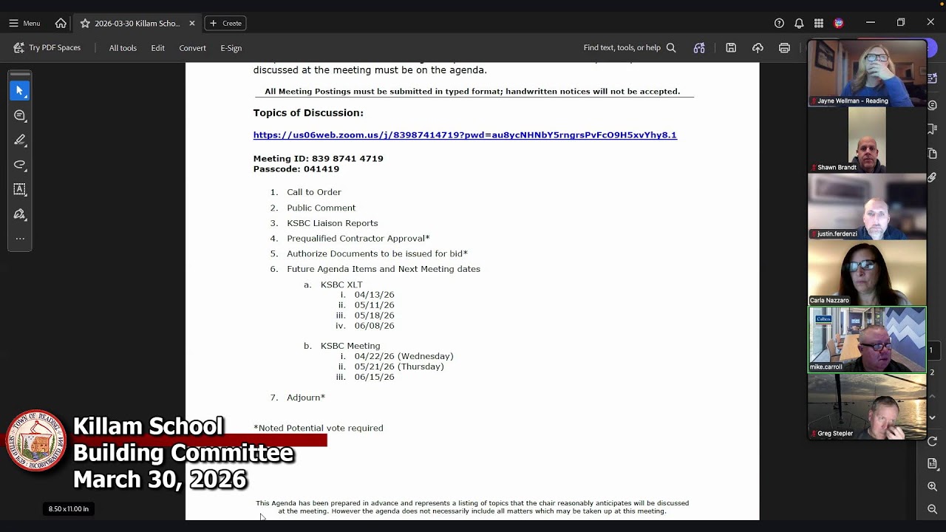
Task: Click the Passcode: 041419 text
Action: pos(296,169)
